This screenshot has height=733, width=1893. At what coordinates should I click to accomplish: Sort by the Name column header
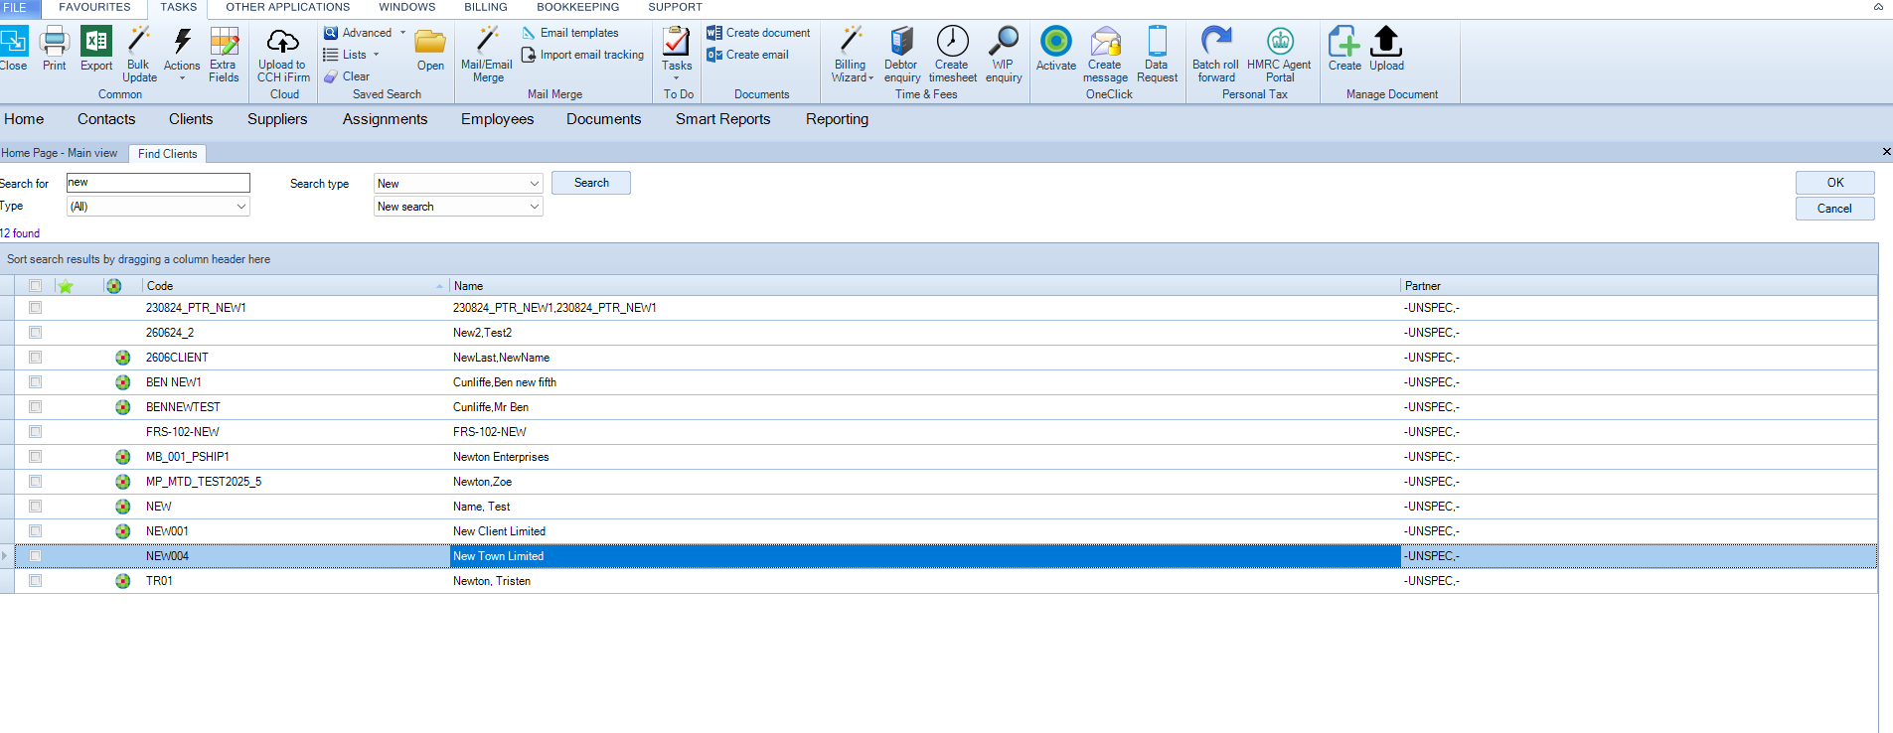coord(925,286)
